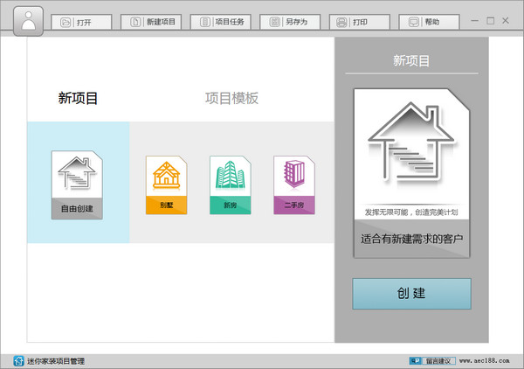Open the www.aec188.com link
524x369 pixels.
click(484, 360)
